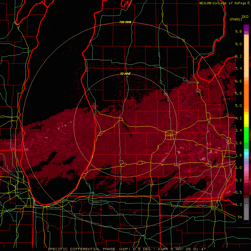Pick the yellow band of the color scale
This screenshot has height=251, width=251.
(x=246, y=119)
